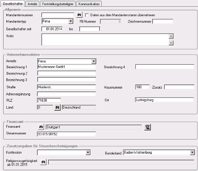Open the Mandantentyp dropdown
198x171 pixels.
pos(71,21)
